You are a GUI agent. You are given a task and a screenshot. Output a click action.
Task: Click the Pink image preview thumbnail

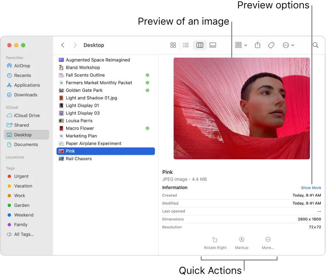[x=242, y=108]
